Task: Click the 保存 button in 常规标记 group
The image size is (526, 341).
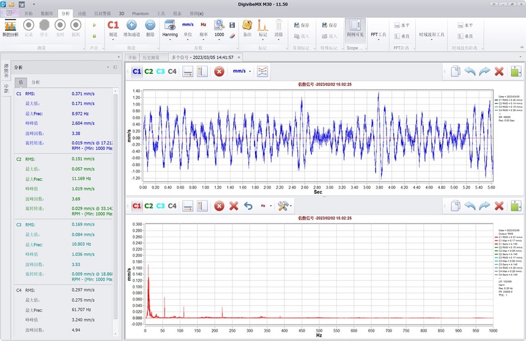Action: coord(302,26)
